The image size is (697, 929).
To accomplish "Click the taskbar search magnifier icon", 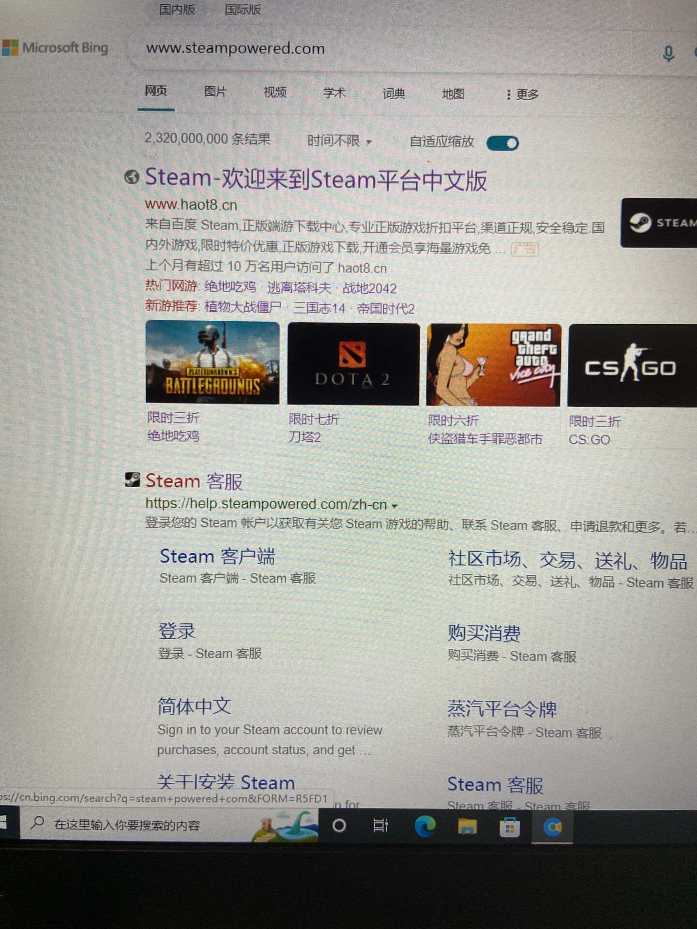I will click(x=37, y=822).
